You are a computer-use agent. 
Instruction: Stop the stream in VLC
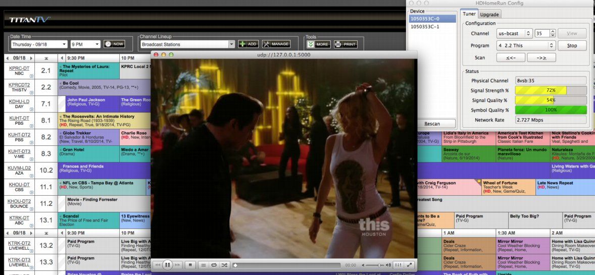191,265
